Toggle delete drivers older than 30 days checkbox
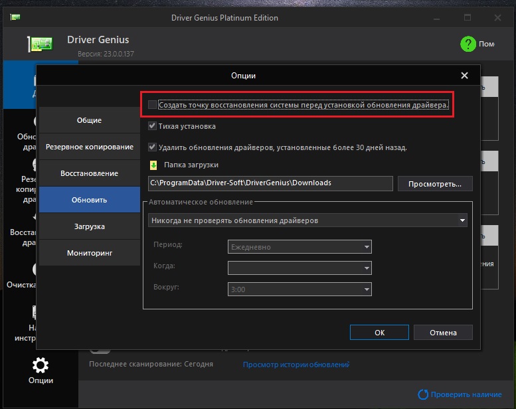The image size is (516, 409). (152, 147)
